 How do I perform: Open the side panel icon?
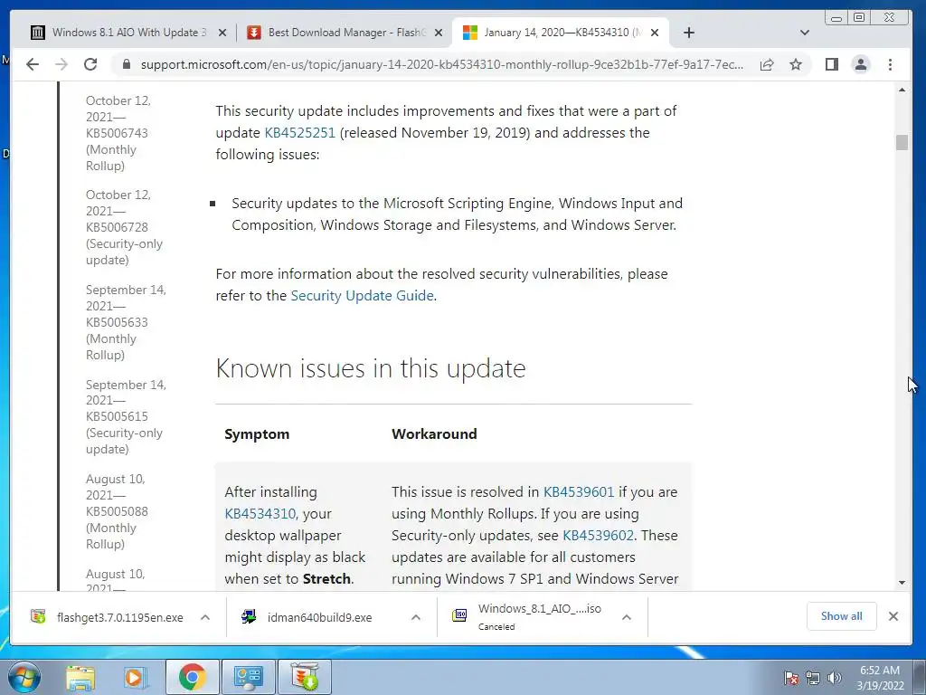832,64
